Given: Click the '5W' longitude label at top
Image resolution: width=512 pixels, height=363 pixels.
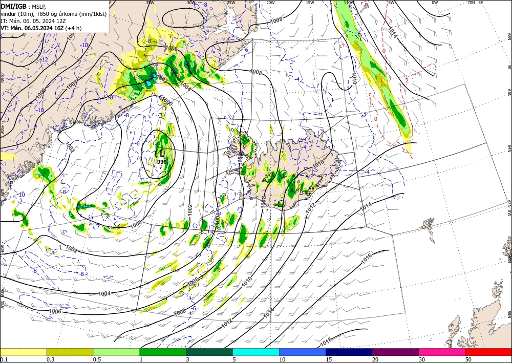Looking at the screenshot, I should pos(391,3).
